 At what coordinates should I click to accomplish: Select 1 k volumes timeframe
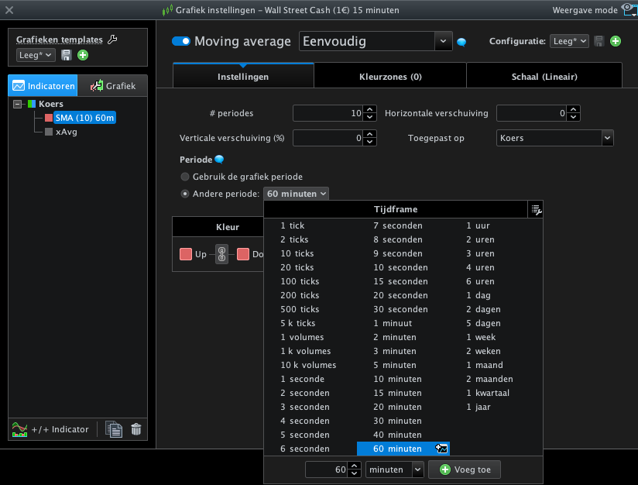[306, 351]
